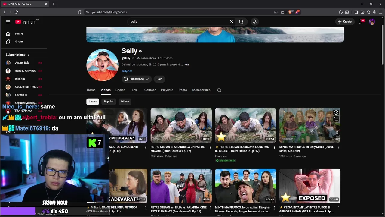Open the account avatar menu
The width and height of the screenshot is (385, 217).
pyautogui.click(x=372, y=22)
